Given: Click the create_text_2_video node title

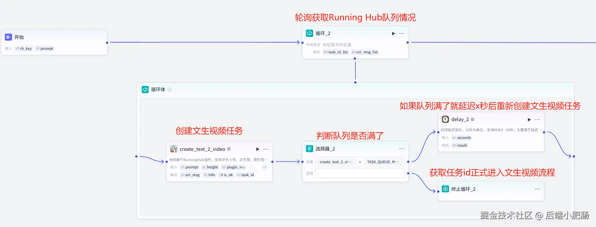Looking at the screenshot, I should point(202,149).
